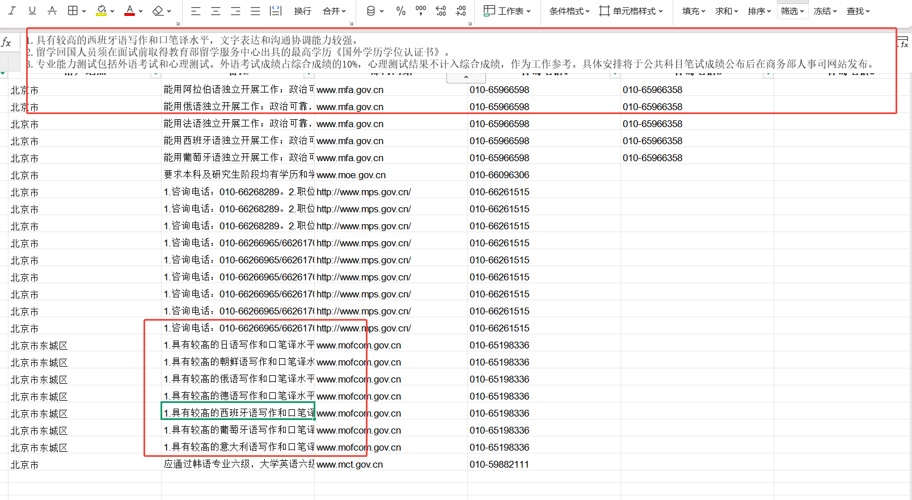The height and width of the screenshot is (500, 912).
Task: Click the yellow fill color bucket
Action: point(102,11)
